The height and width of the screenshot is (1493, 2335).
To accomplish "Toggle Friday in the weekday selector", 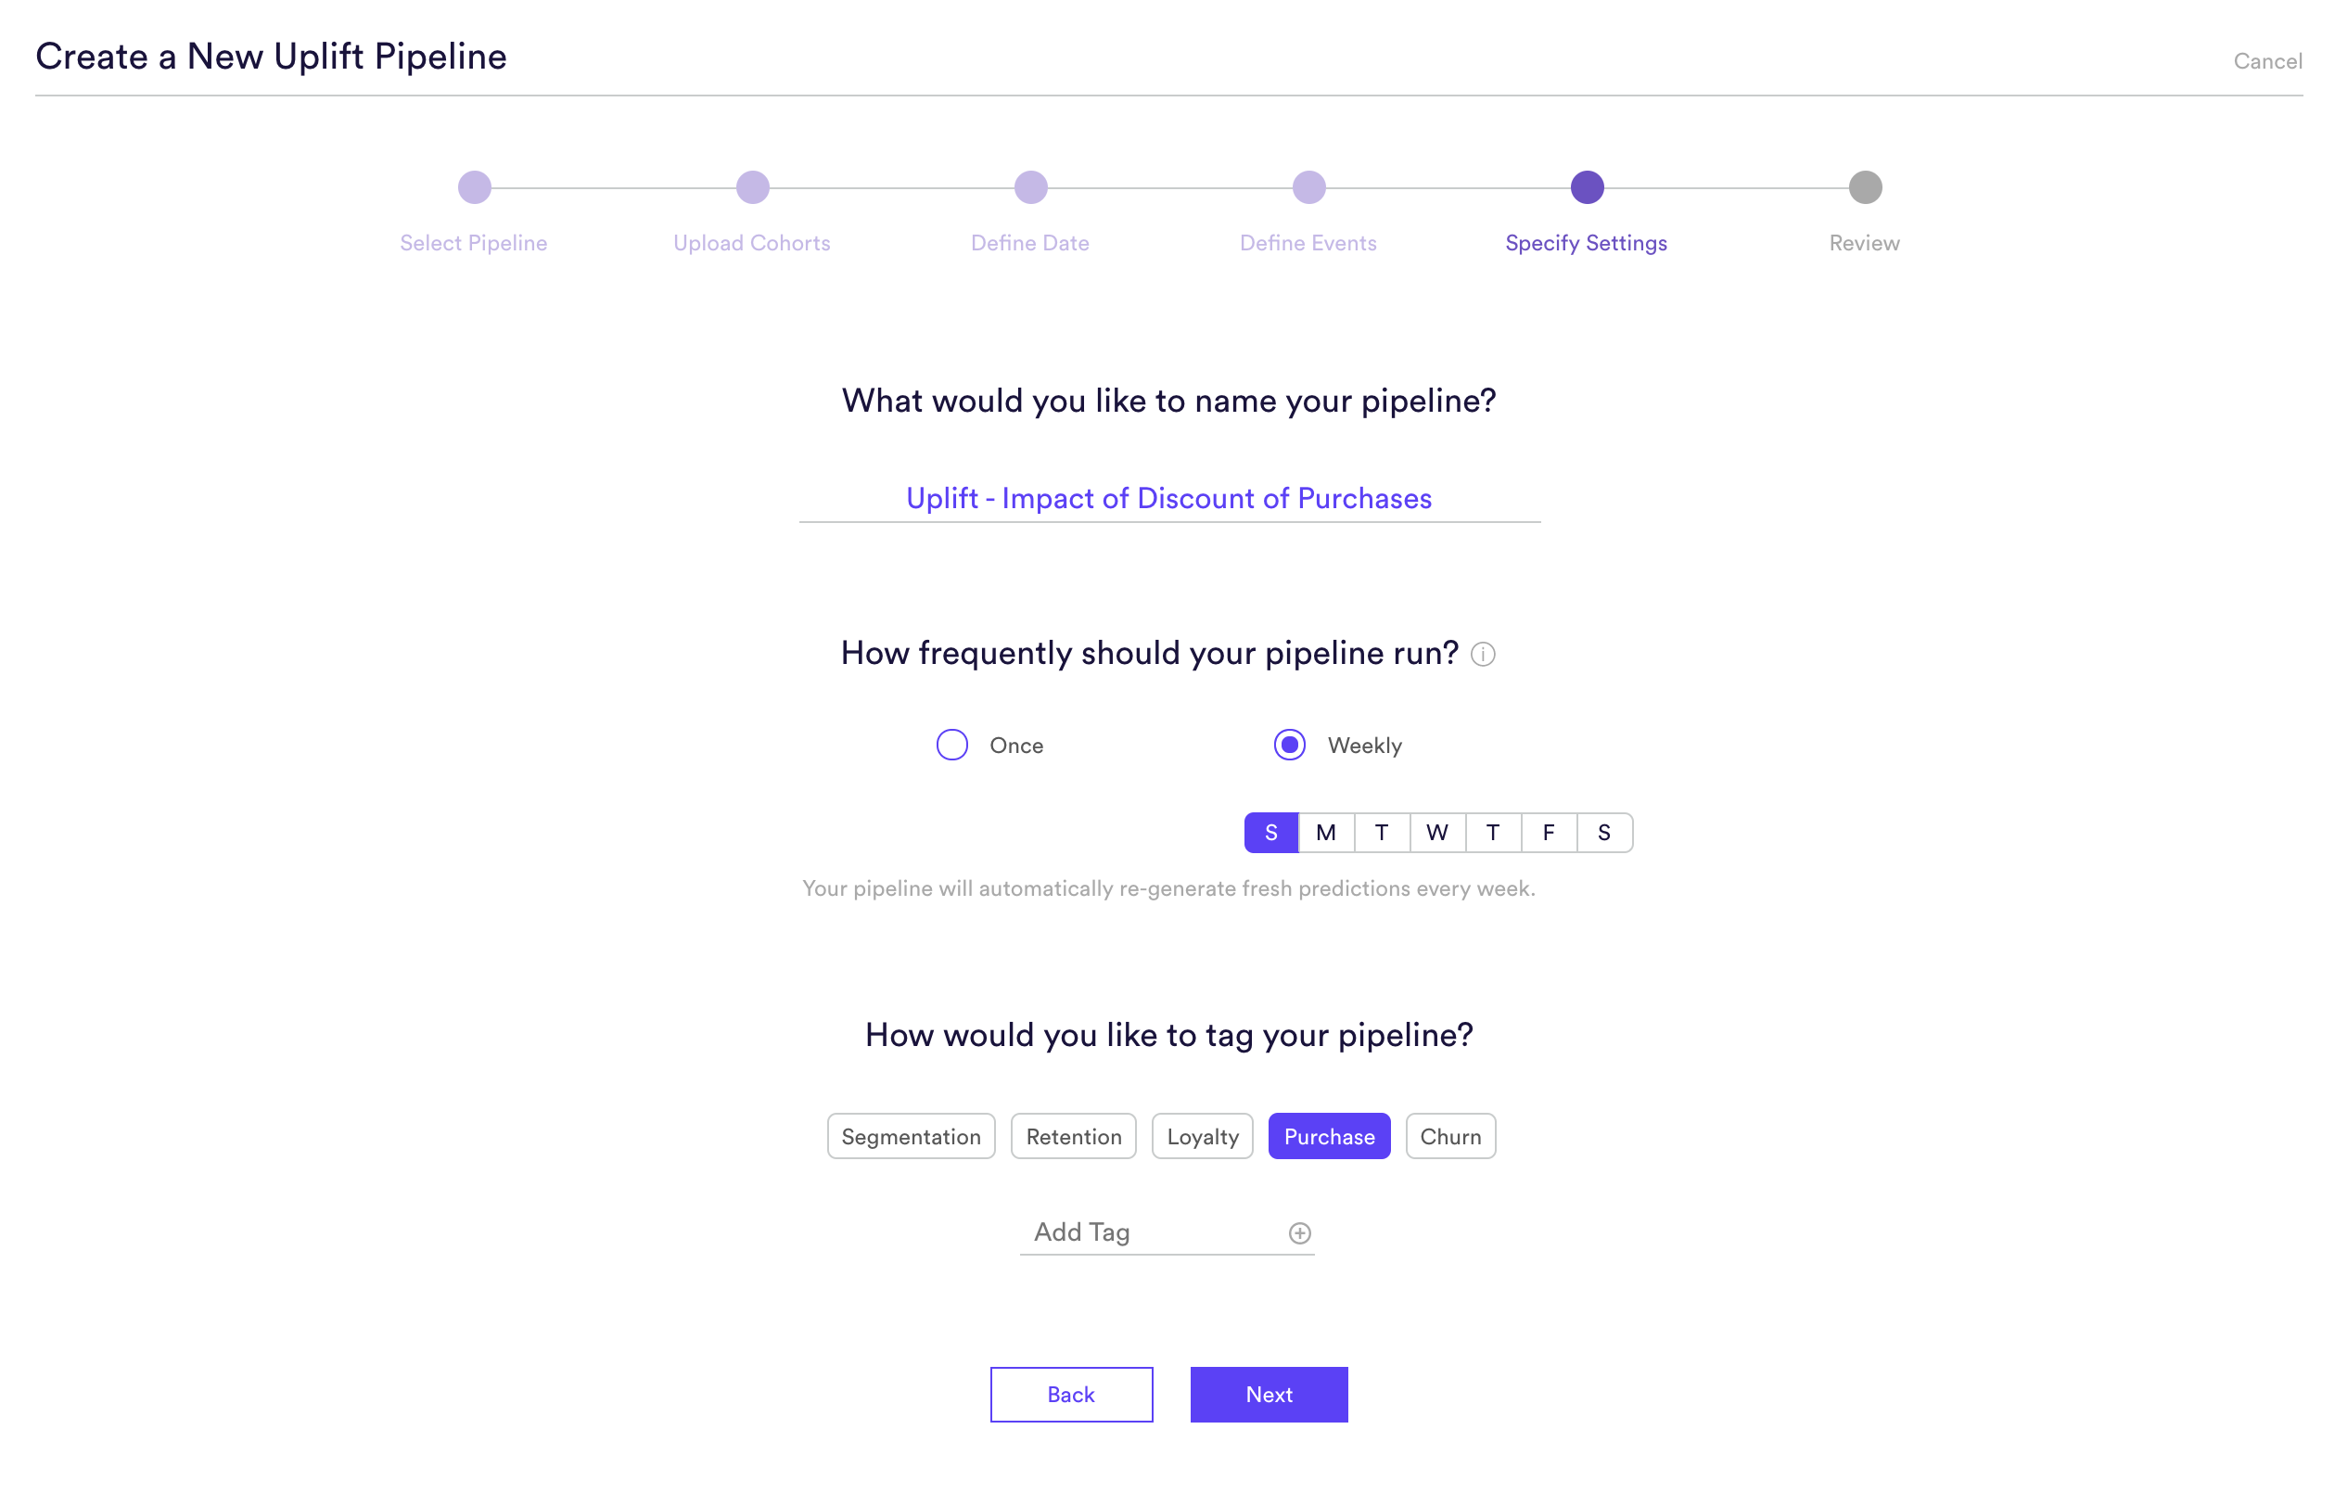I will (1549, 833).
